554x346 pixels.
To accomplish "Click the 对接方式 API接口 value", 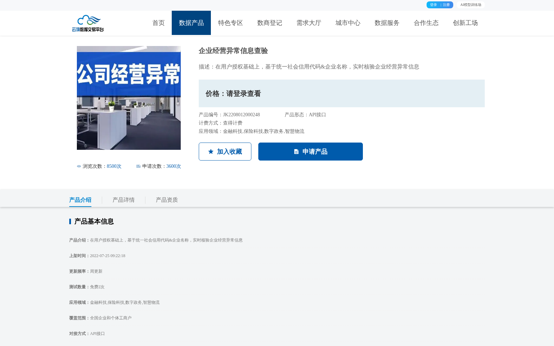I will 97,334.
